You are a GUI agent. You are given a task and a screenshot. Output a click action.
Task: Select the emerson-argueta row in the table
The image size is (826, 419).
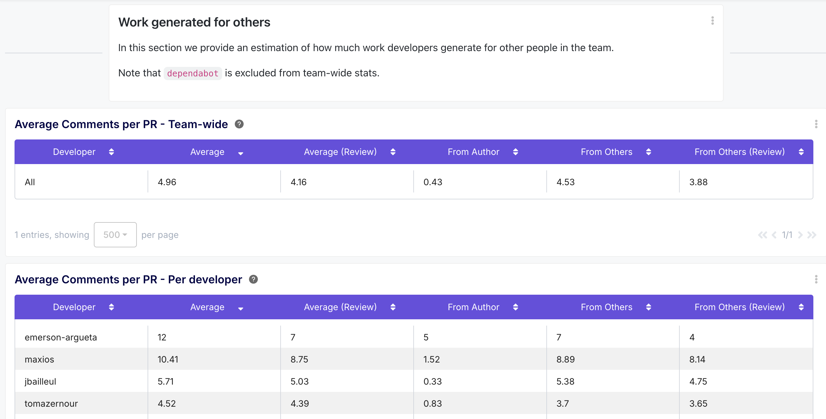tap(61, 337)
